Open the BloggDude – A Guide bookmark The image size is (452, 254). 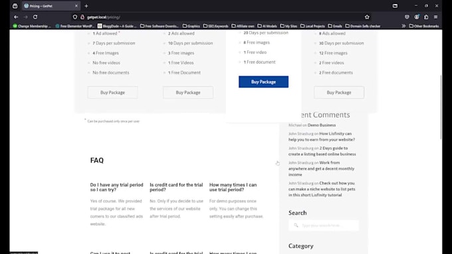pyautogui.click(x=117, y=26)
